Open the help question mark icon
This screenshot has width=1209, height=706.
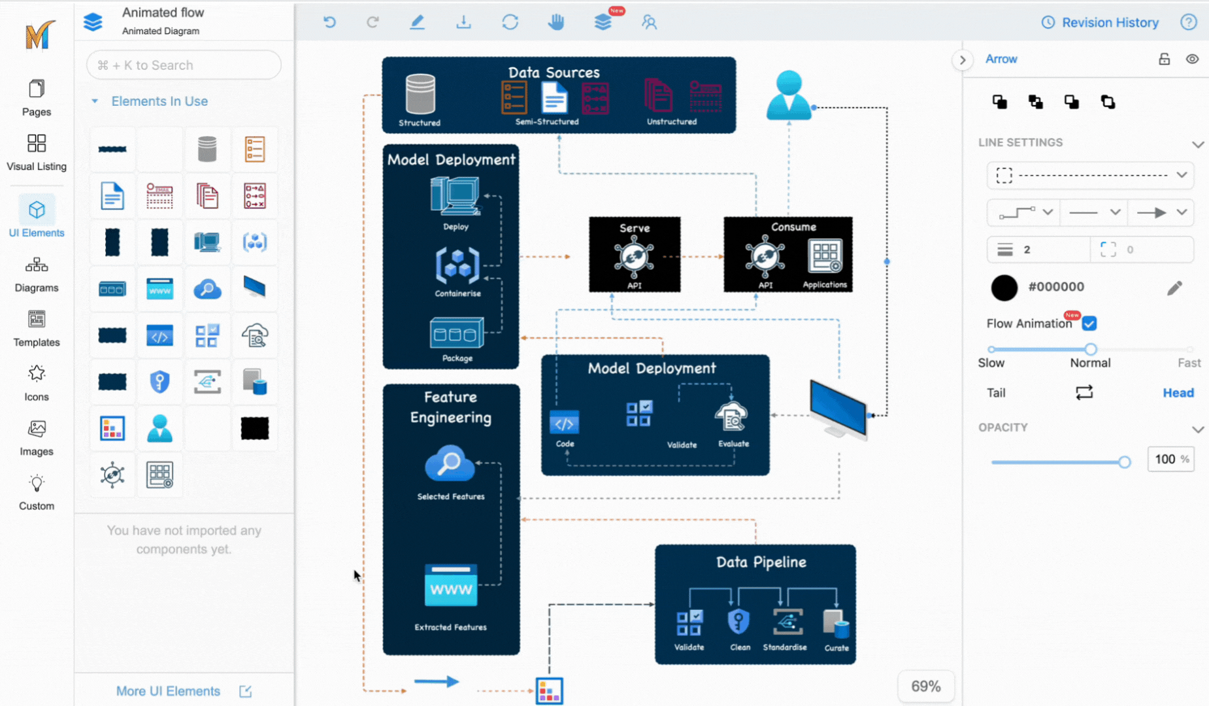click(1189, 22)
